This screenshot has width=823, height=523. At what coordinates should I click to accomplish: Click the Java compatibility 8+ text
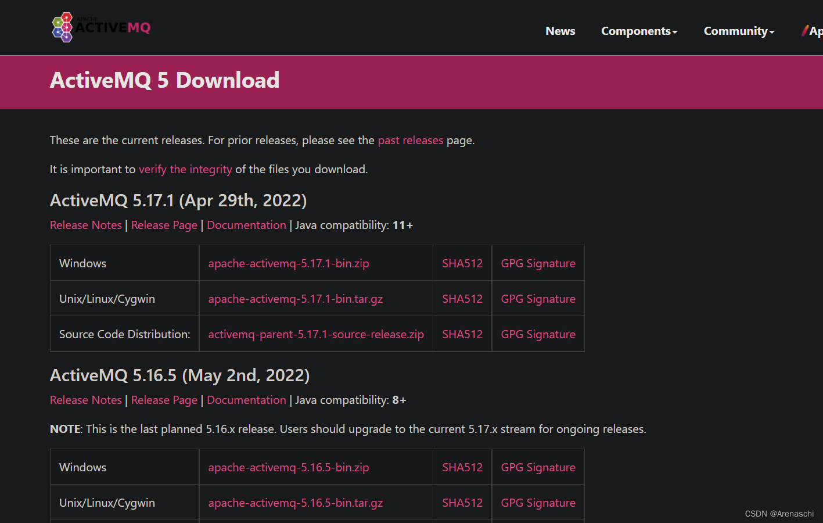pos(350,400)
